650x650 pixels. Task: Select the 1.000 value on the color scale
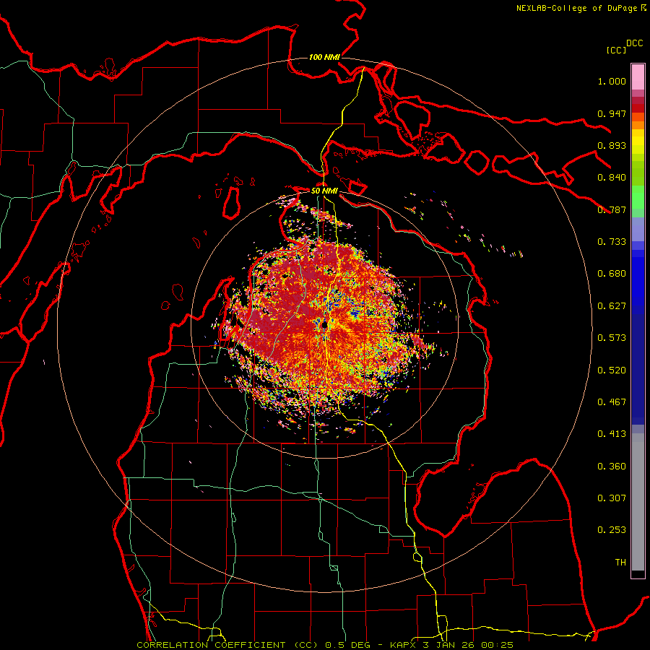[x=612, y=81]
